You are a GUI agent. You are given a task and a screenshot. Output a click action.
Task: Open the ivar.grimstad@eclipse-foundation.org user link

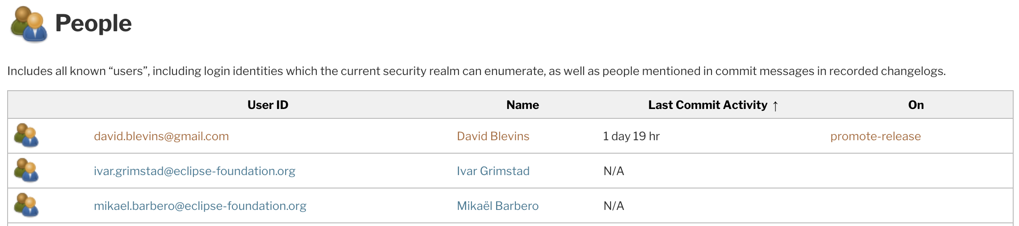194,171
